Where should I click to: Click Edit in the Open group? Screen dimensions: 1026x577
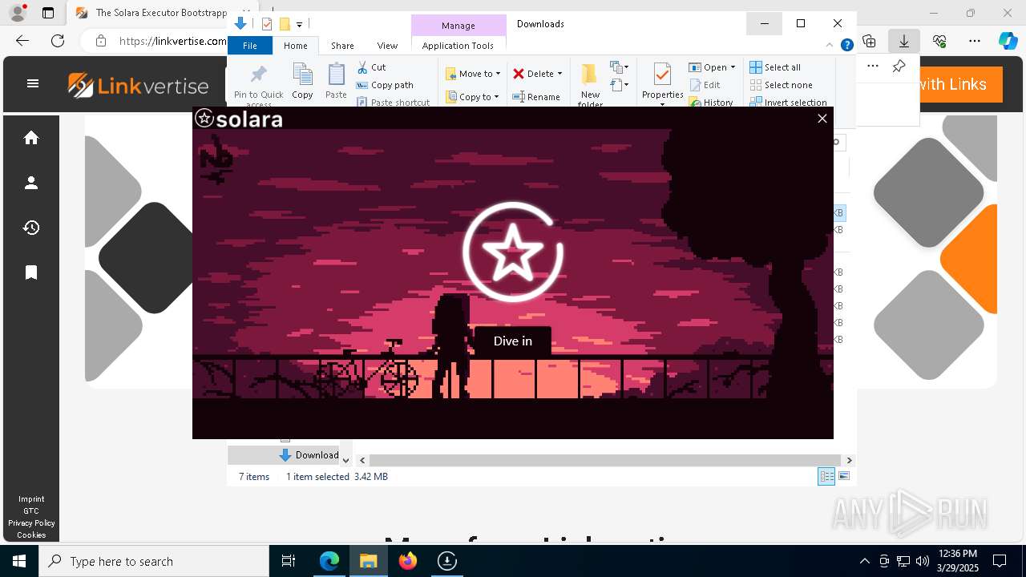705,85
